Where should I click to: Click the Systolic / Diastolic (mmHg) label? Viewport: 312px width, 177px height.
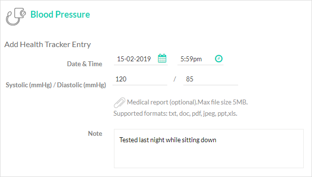(56, 85)
